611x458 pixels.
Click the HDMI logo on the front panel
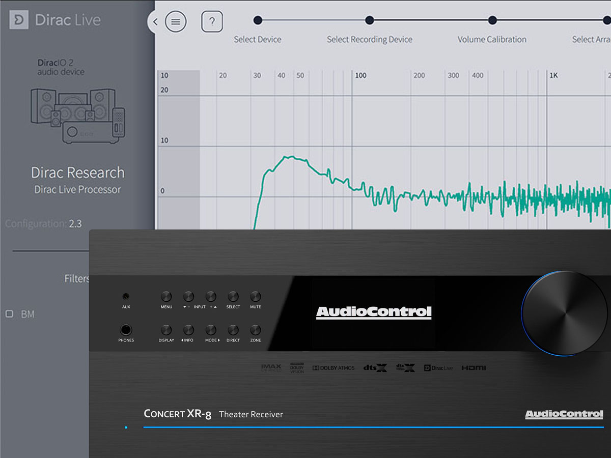pyautogui.click(x=473, y=367)
